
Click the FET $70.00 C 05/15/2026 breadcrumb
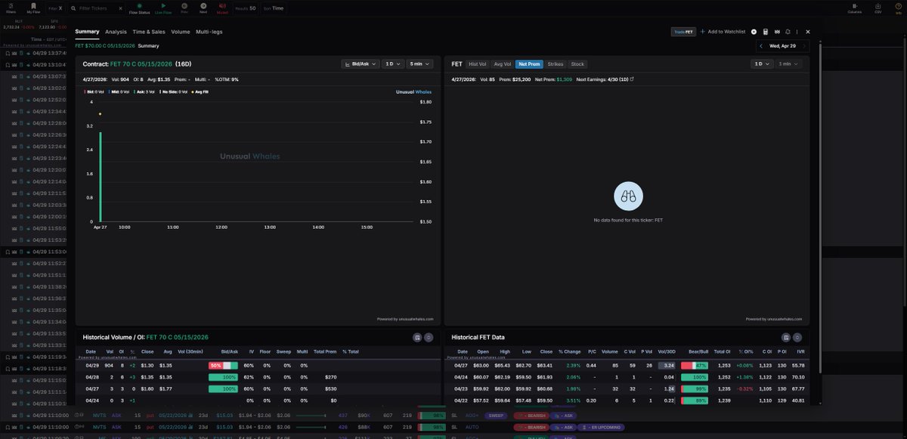(105, 46)
